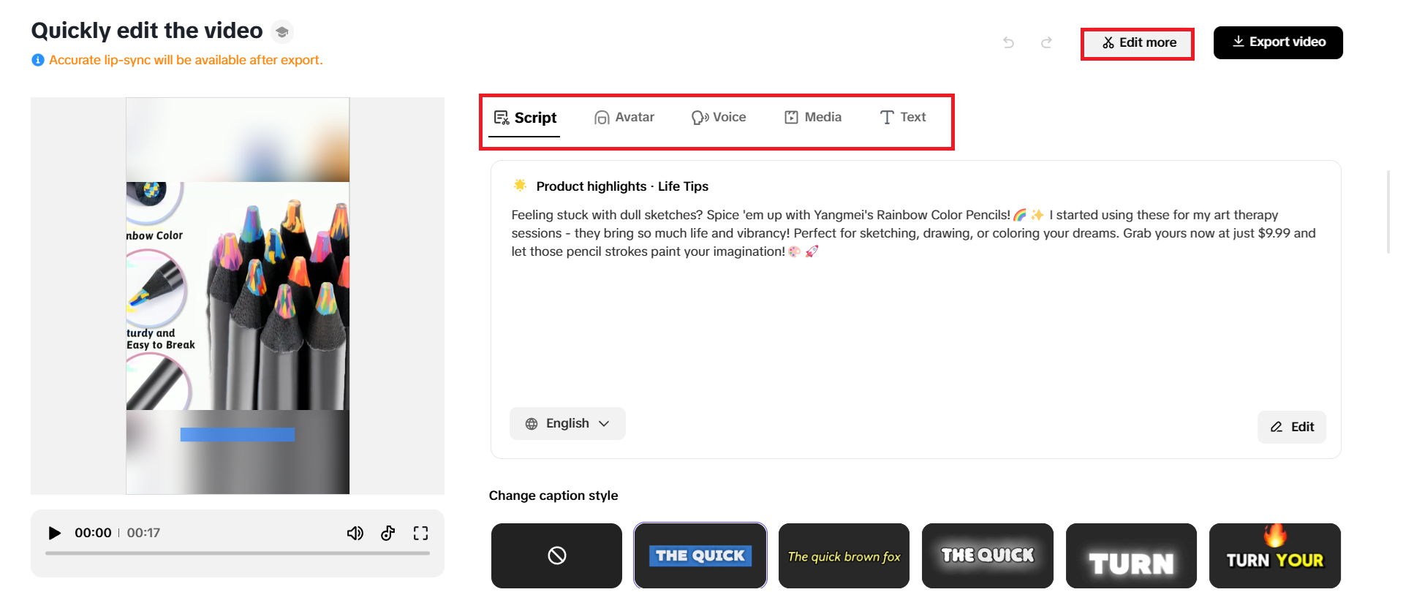The height and width of the screenshot is (592, 1403).
Task: Enter fullscreen preview mode
Action: [420, 533]
